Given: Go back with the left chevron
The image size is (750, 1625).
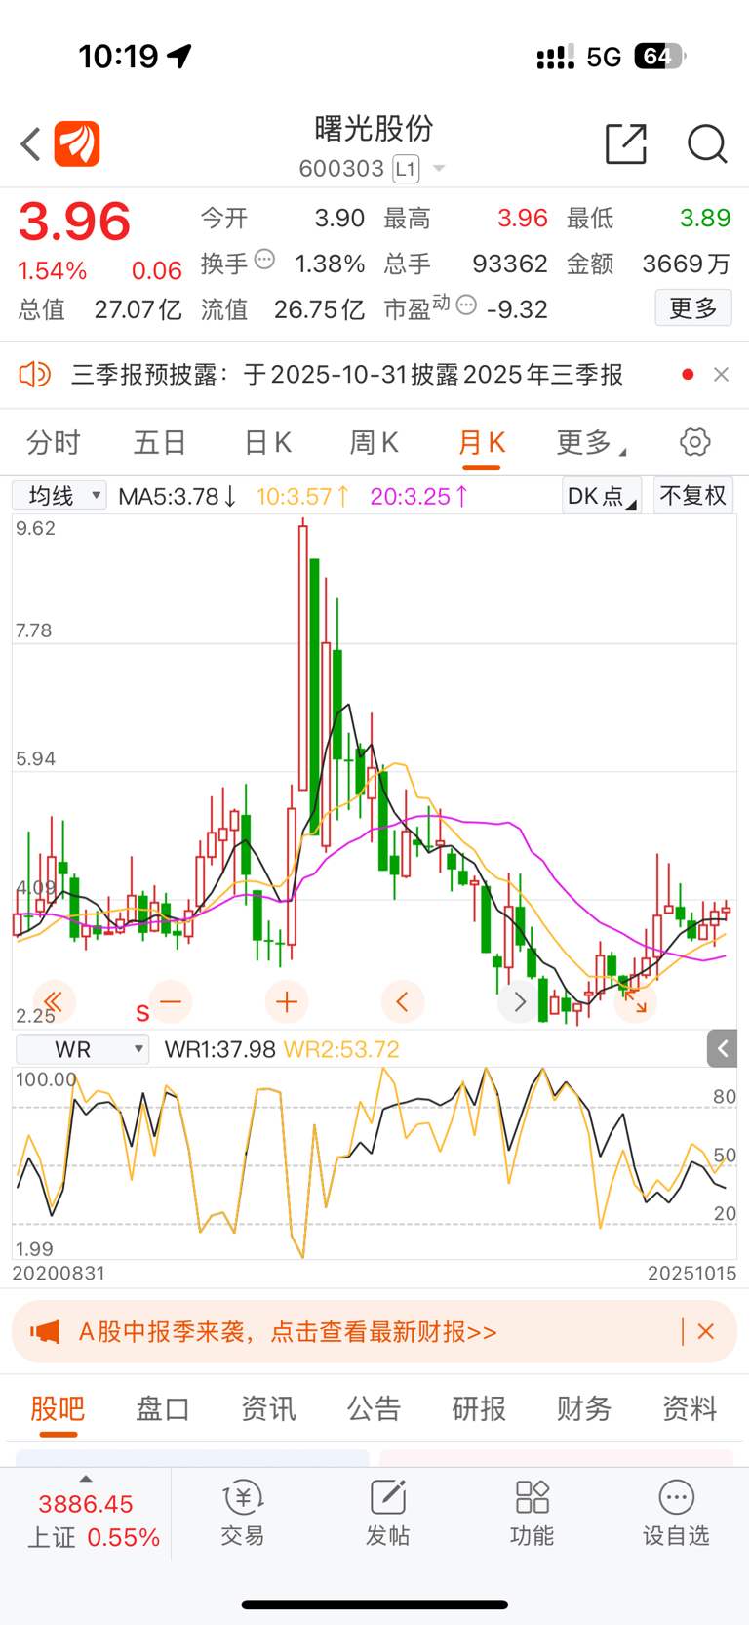Looking at the screenshot, I should [x=31, y=144].
